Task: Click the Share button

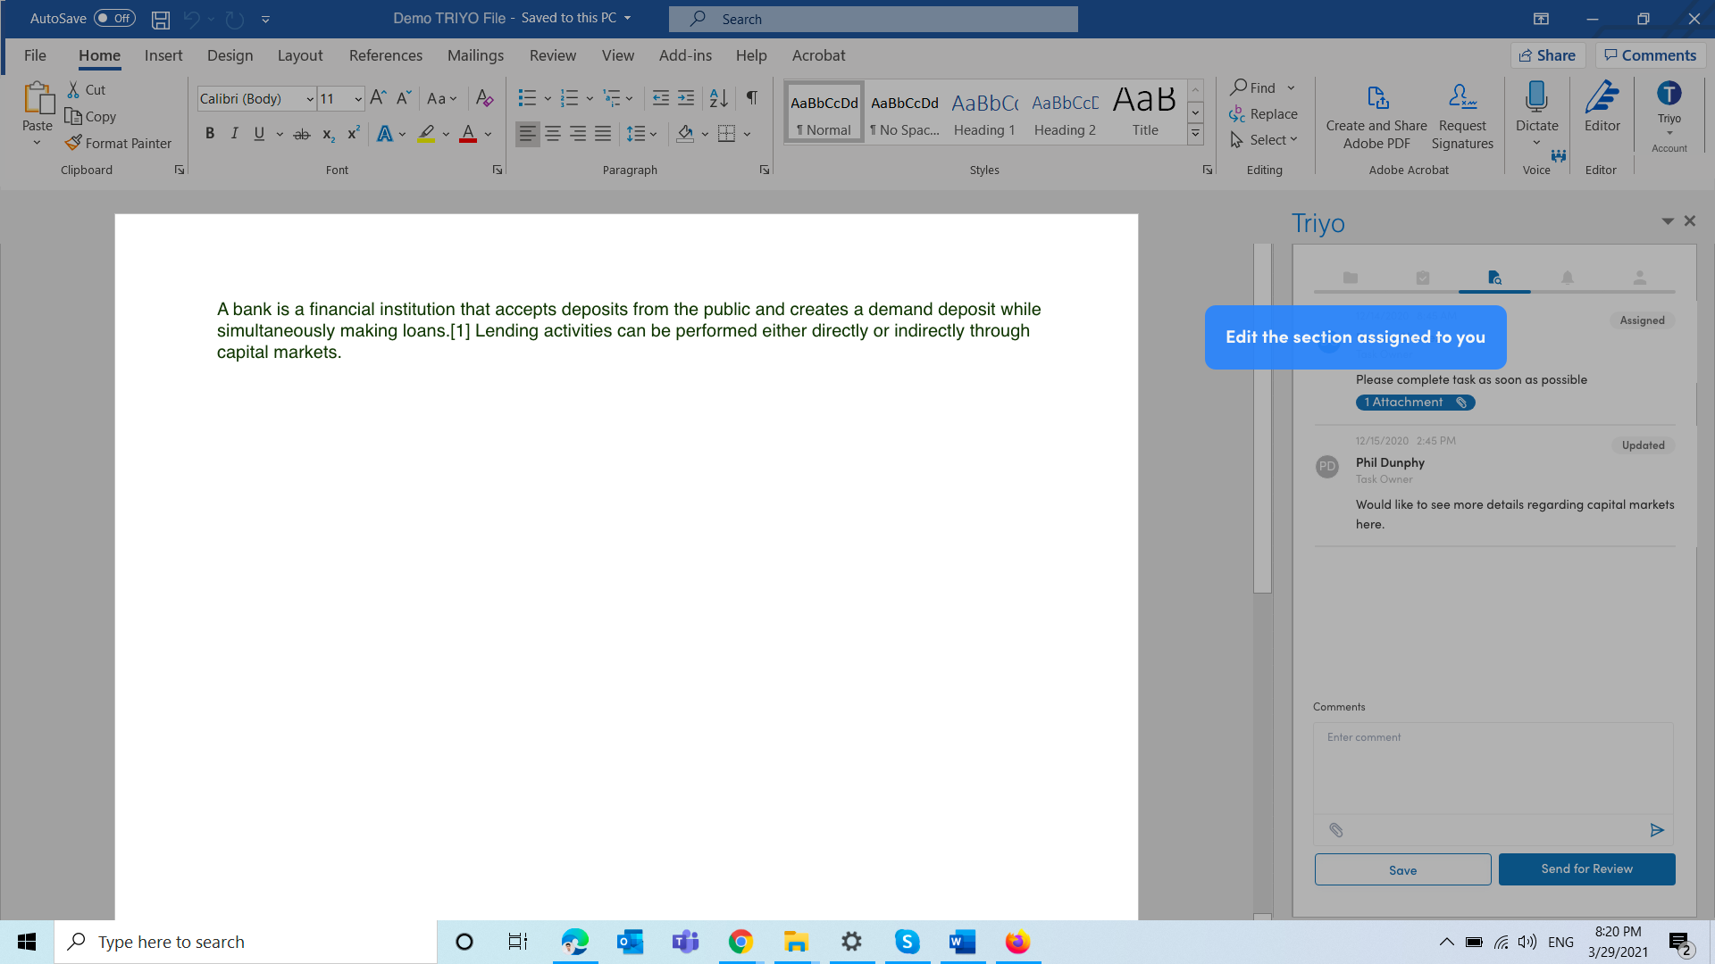Action: (1548, 55)
